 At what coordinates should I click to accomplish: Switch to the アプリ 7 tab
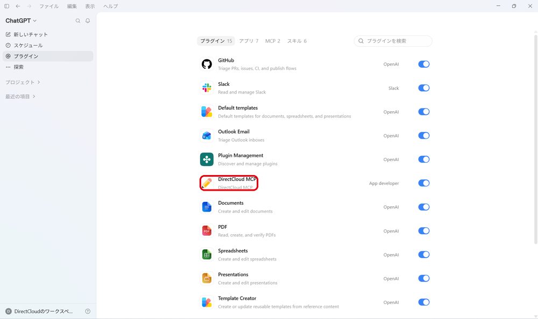tap(249, 41)
